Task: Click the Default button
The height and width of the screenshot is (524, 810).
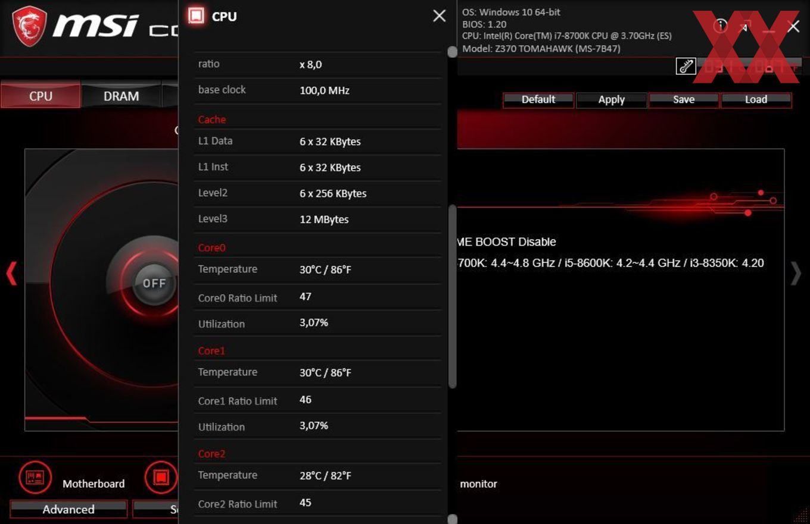Action: pyautogui.click(x=538, y=100)
